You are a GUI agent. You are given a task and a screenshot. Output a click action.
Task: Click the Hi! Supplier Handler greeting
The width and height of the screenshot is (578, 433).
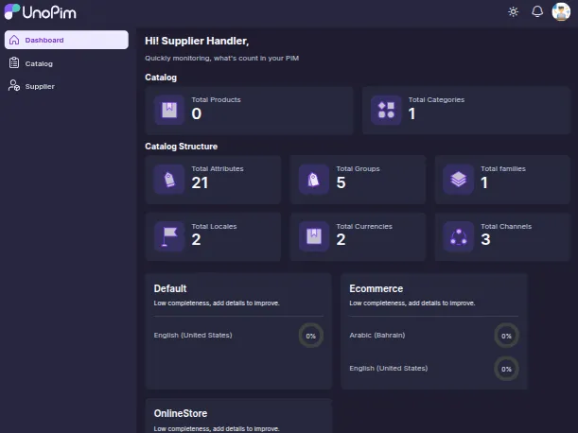pyautogui.click(x=197, y=41)
